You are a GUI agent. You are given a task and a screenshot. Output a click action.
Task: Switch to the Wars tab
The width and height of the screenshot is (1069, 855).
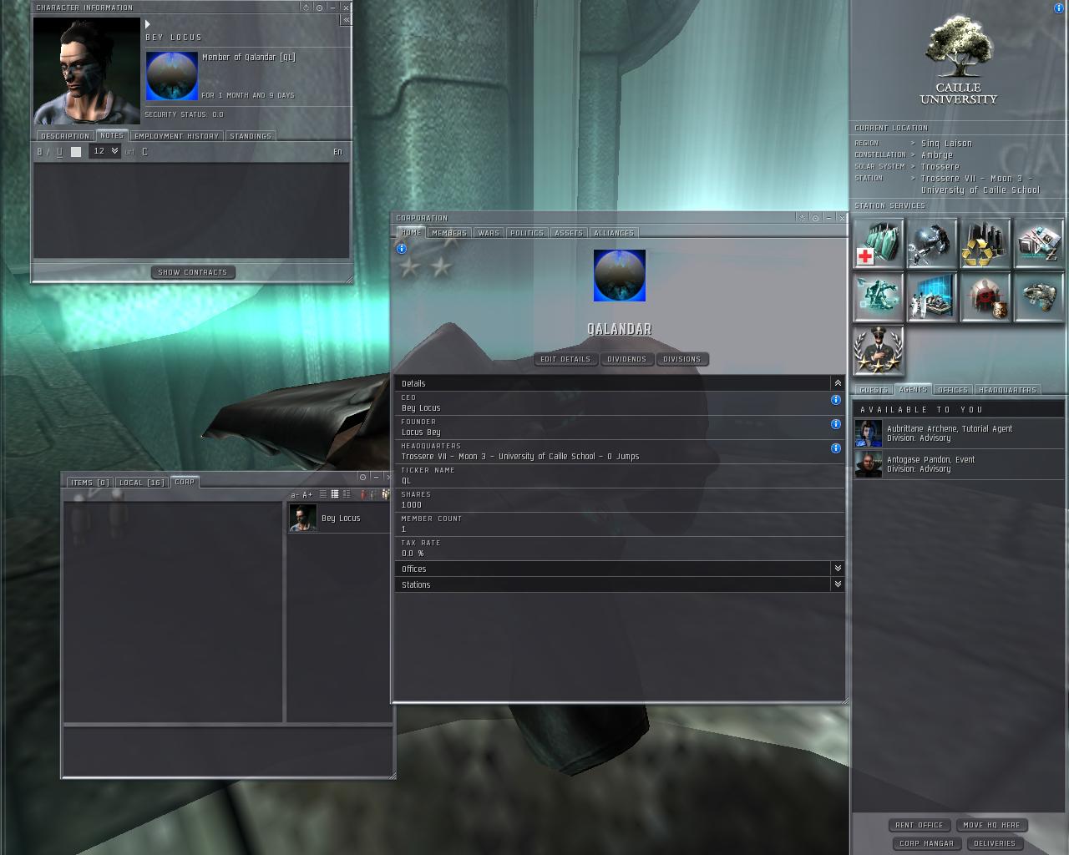[x=489, y=233]
